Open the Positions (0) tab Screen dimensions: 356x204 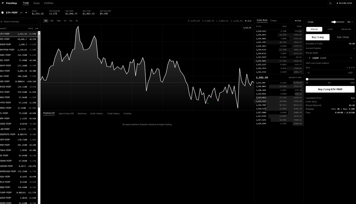click(x=49, y=113)
